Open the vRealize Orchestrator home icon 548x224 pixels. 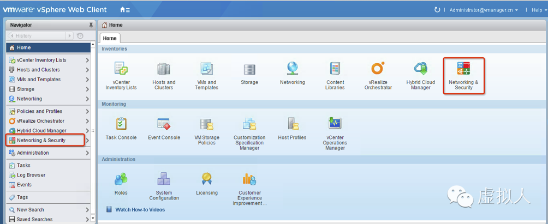point(378,68)
